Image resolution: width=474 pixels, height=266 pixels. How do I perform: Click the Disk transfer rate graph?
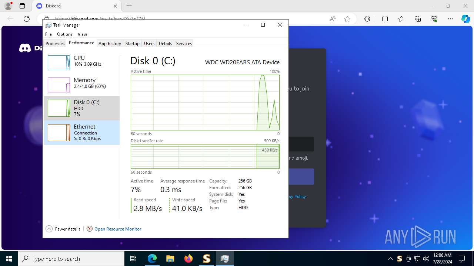[x=205, y=156]
